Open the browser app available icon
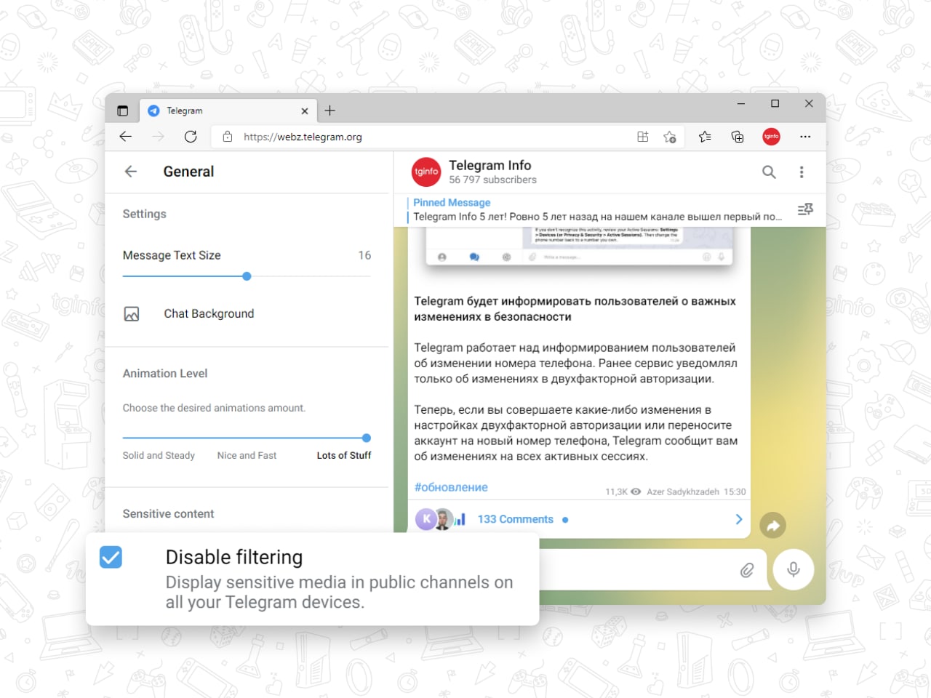 (x=643, y=137)
